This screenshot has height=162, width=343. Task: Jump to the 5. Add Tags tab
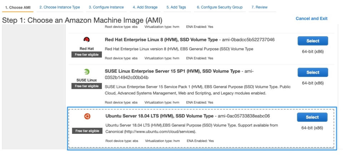176,7
